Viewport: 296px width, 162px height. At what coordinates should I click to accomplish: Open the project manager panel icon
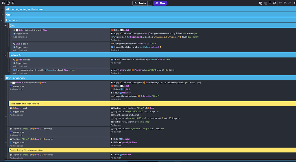(3, 3)
